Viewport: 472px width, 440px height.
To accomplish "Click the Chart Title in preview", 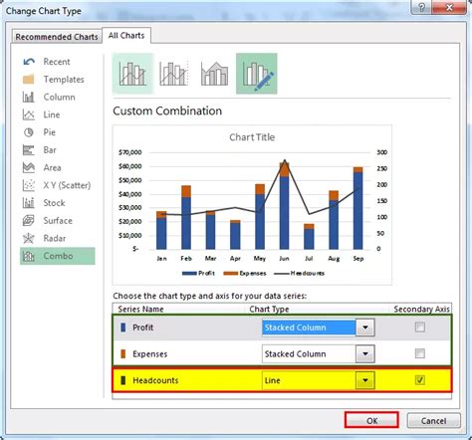I will point(252,137).
